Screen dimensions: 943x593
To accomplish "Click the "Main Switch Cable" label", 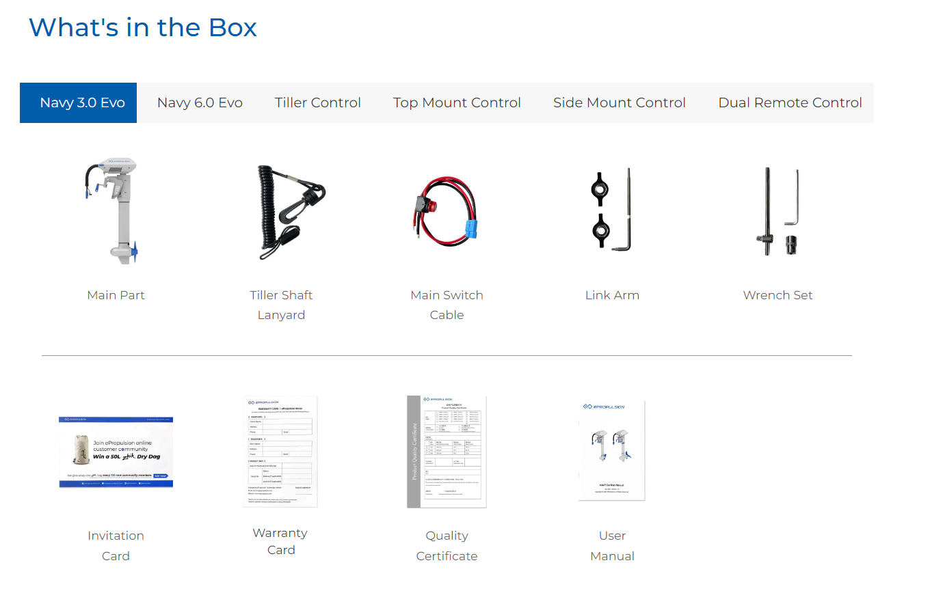I will pyautogui.click(x=447, y=305).
